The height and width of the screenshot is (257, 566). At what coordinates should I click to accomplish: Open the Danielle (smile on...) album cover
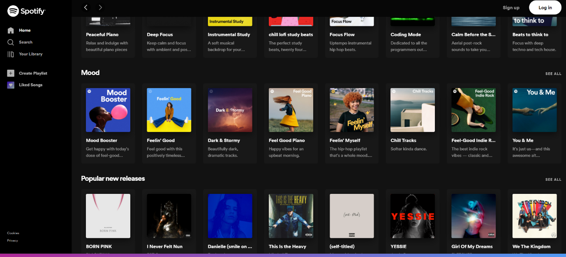tap(230, 216)
